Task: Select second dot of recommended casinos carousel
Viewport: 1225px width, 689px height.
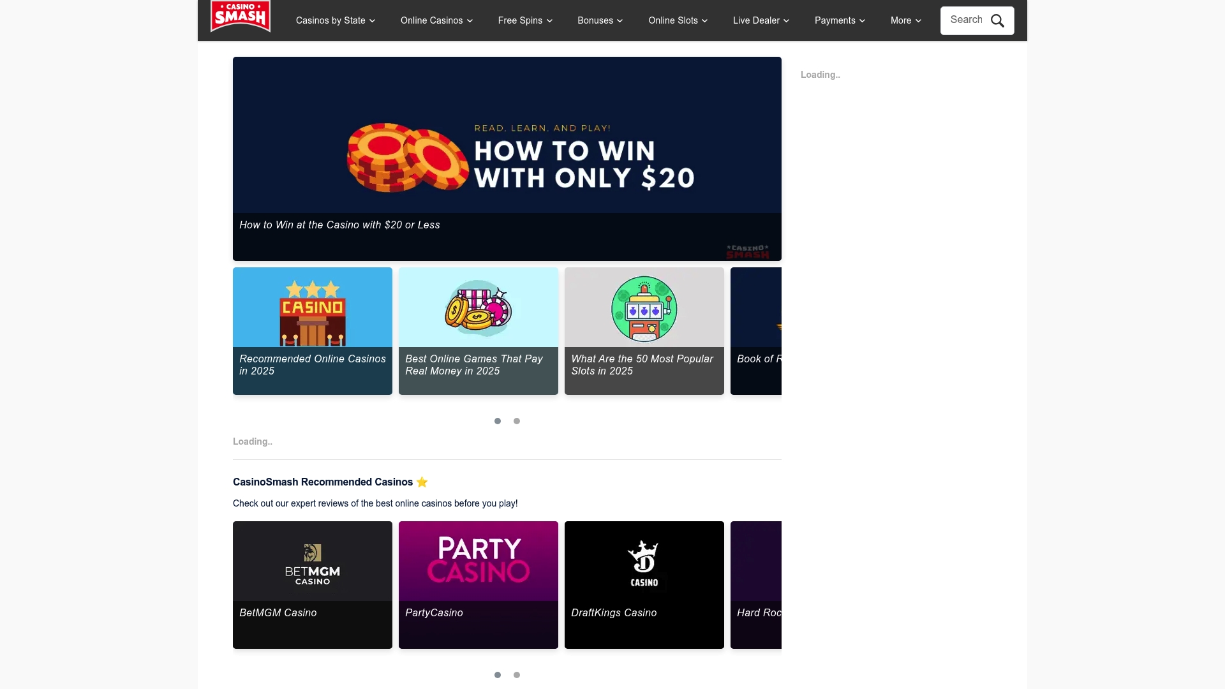Action: (x=517, y=675)
